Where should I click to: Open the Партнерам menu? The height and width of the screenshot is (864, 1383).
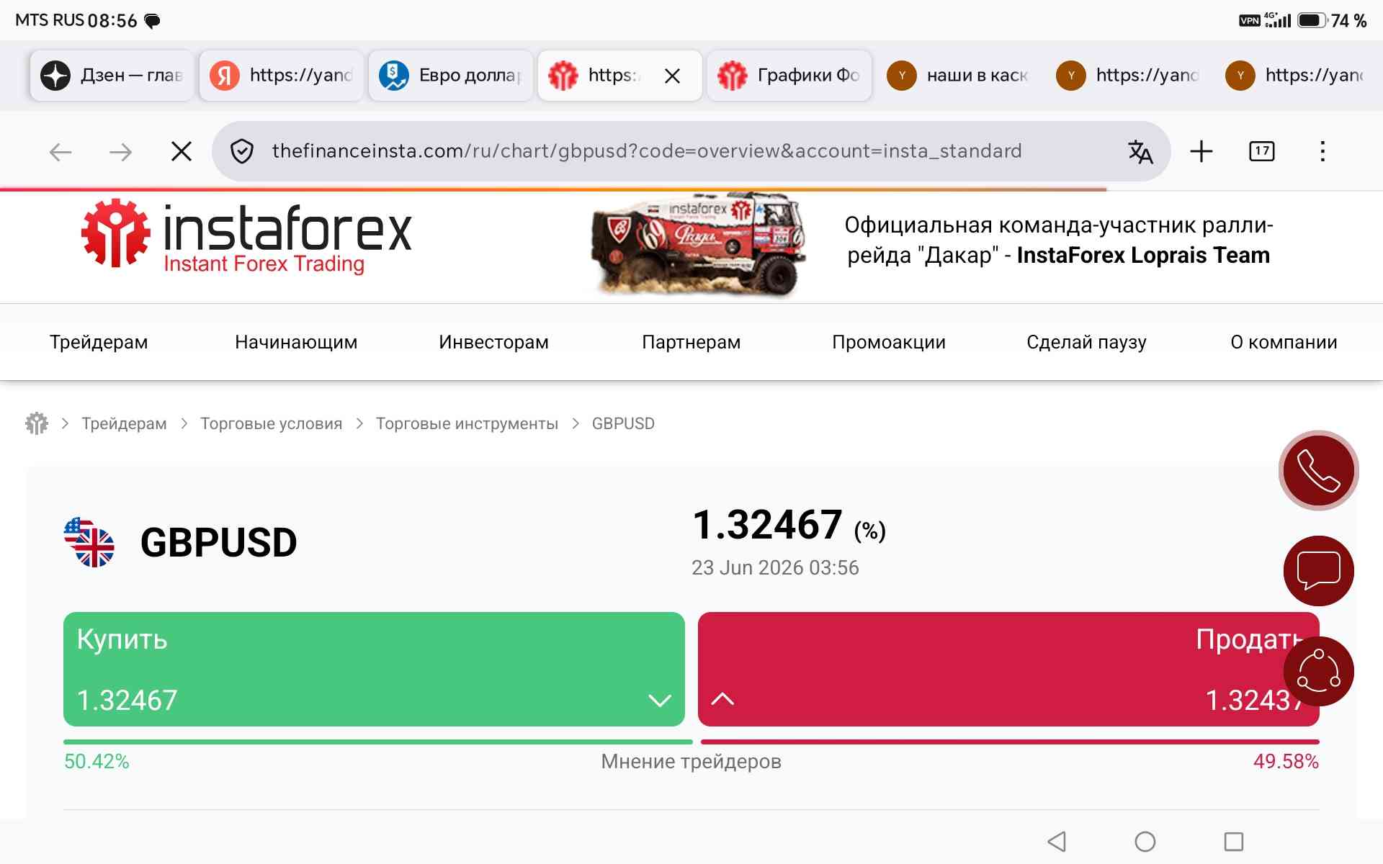(691, 342)
